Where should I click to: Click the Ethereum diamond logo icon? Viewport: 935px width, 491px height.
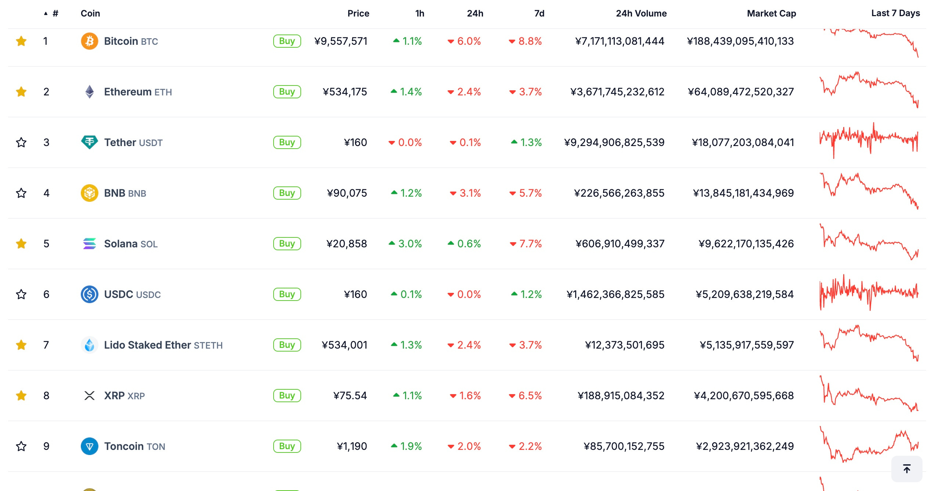90,92
